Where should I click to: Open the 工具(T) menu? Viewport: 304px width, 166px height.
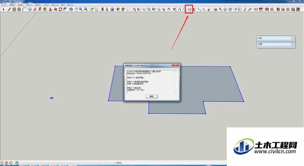point(46,5)
